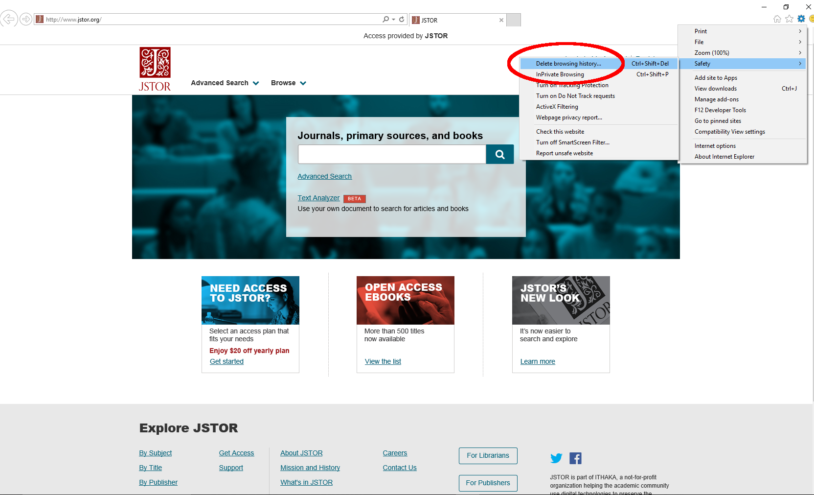The height and width of the screenshot is (495, 814).
Task: Click the For Librarians button
Action: click(488, 455)
